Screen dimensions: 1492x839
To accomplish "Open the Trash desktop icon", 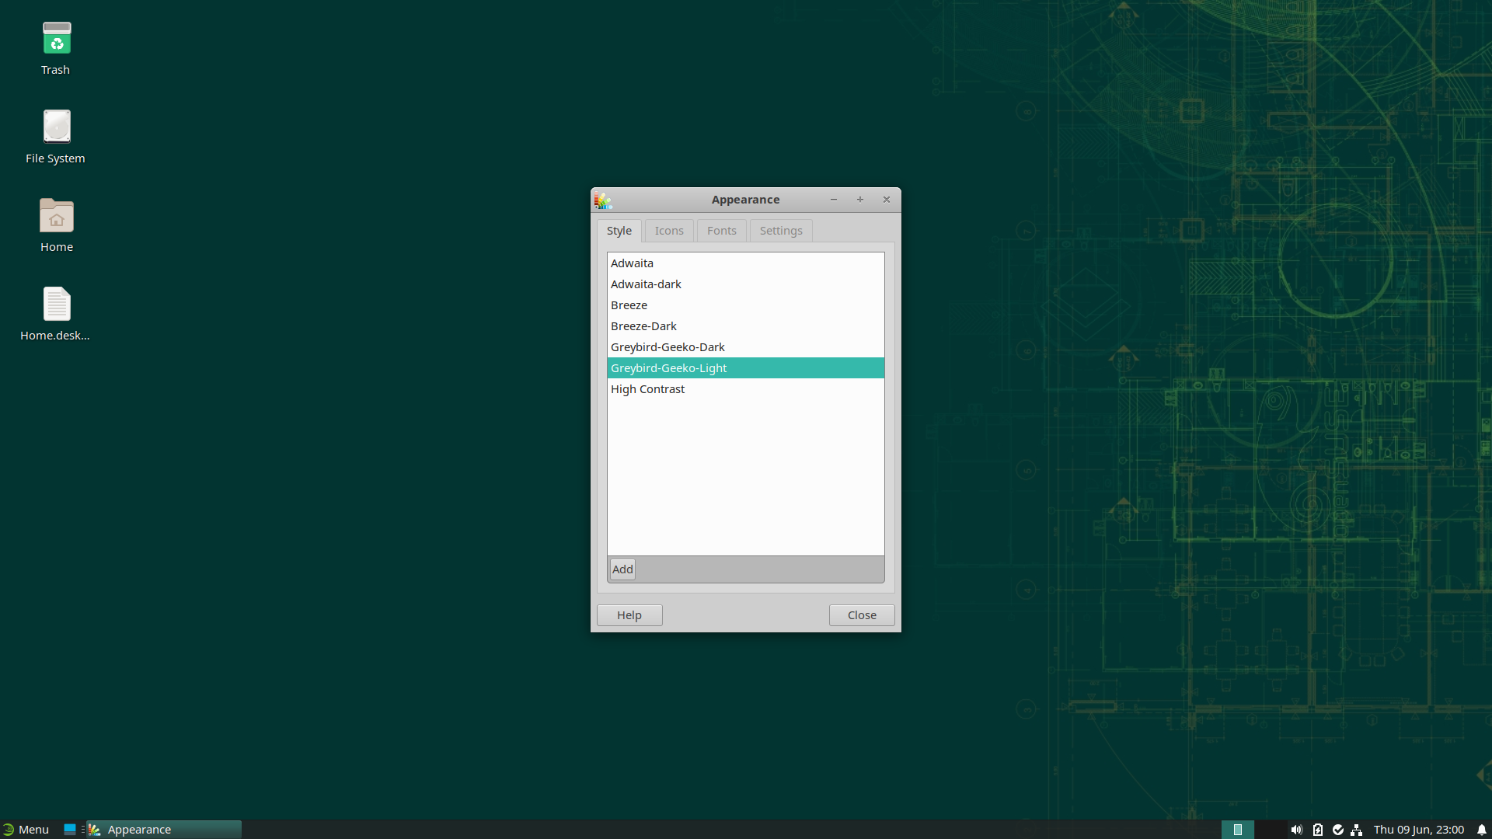I will [x=57, y=39].
